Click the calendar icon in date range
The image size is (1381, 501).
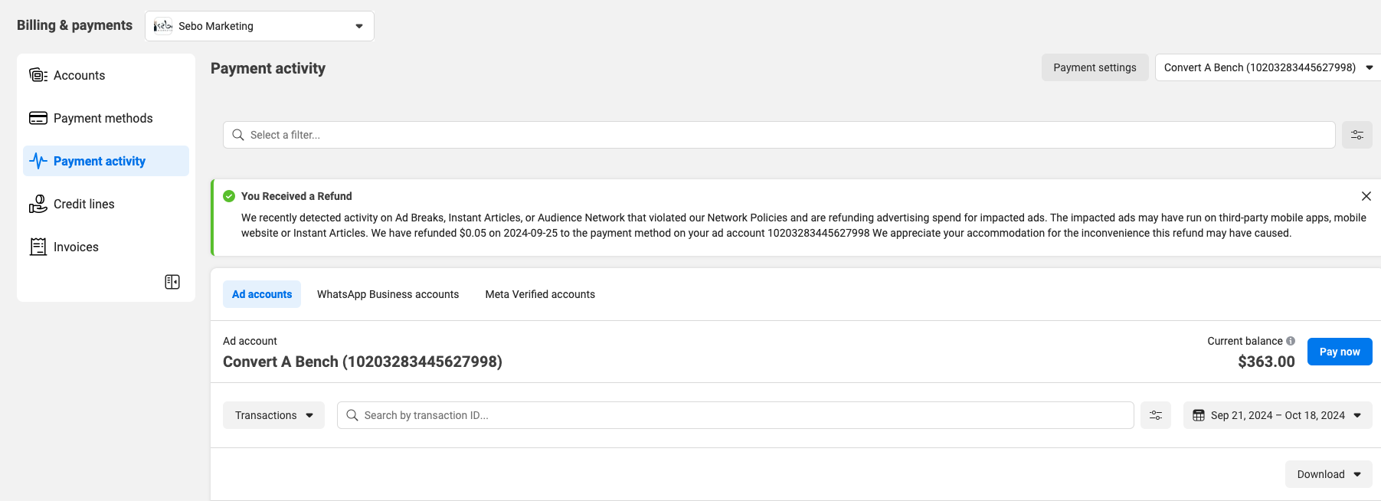(x=1199, y=415)
